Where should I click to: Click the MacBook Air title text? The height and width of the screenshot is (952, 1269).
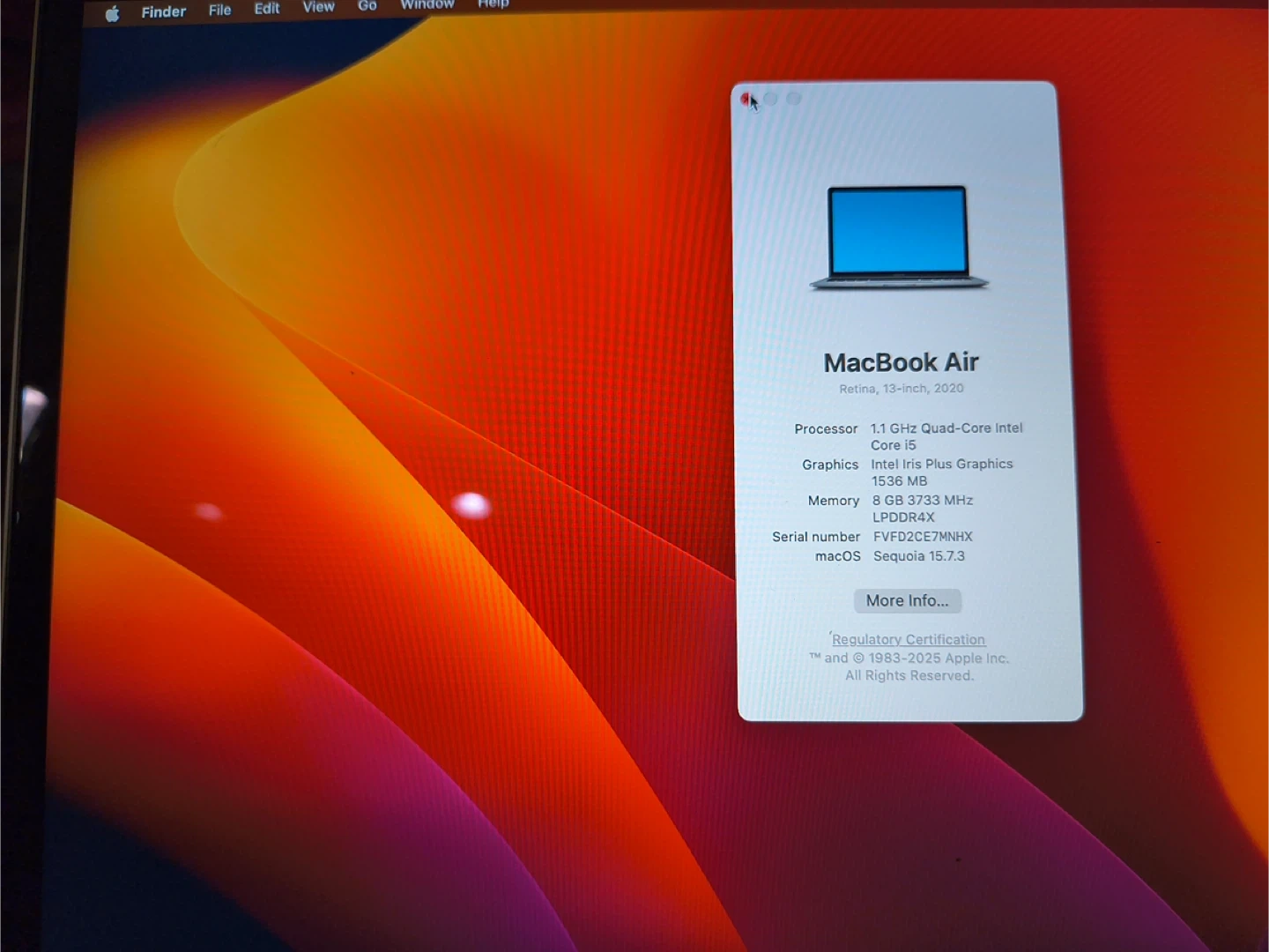(x=901, y=362)
